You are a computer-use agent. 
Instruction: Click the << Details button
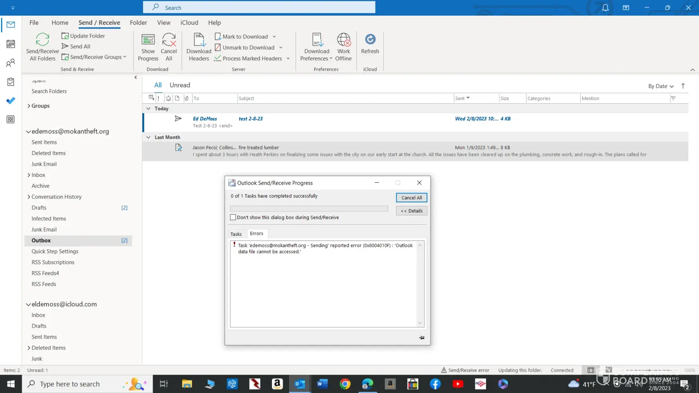coord(411,211)
